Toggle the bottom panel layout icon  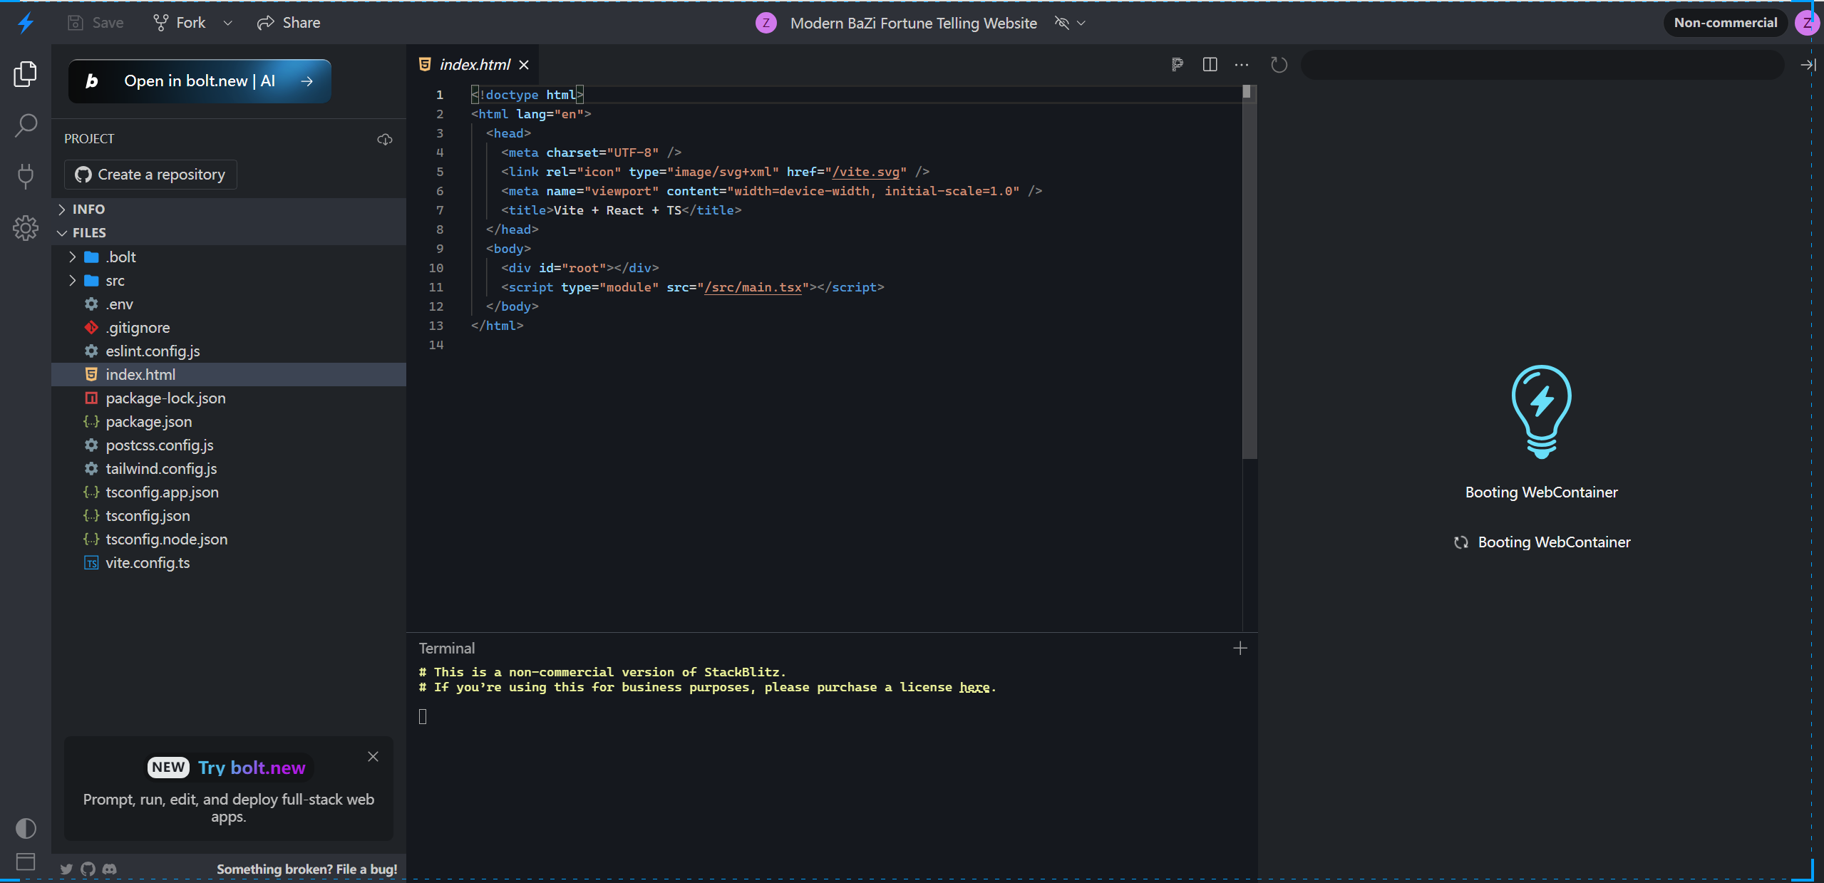(26, 862)
